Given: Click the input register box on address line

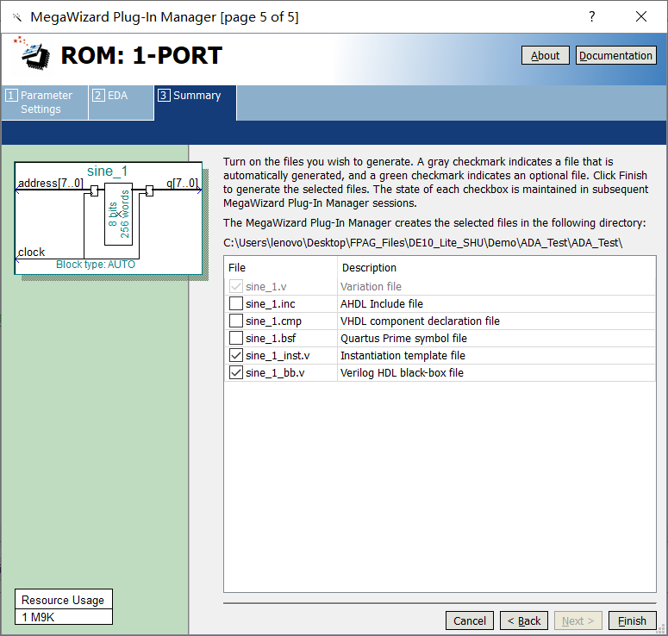Looking at the screenshot, I should (94, 190).
